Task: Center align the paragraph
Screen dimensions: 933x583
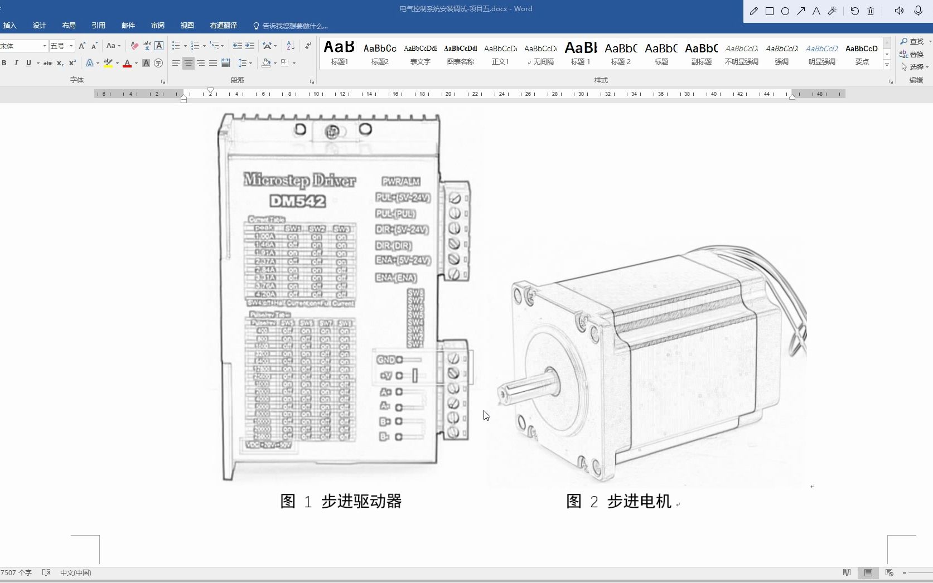Action: pos(188,63)
